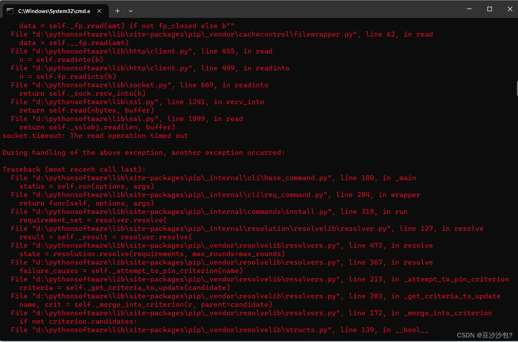
Task: Click the resolvers.py line 172 entry
Action: pyautogui.click(x=251, y=313)
